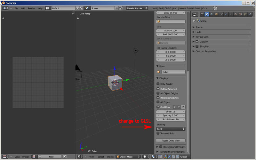The height and width of the screenshot is (160, 256).
Task: Open Object properties cube icon
Action: [216, 14]
